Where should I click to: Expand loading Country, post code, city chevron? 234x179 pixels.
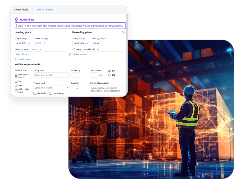pyautogui.click(x=40, y=49)
